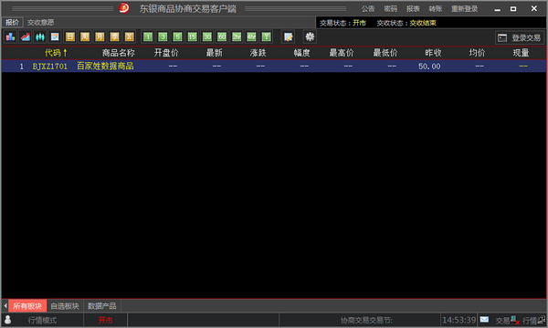Viewport: 548px width, 328px height.
Task: Choose the 4hr interval button
Action: click(252, 36)
